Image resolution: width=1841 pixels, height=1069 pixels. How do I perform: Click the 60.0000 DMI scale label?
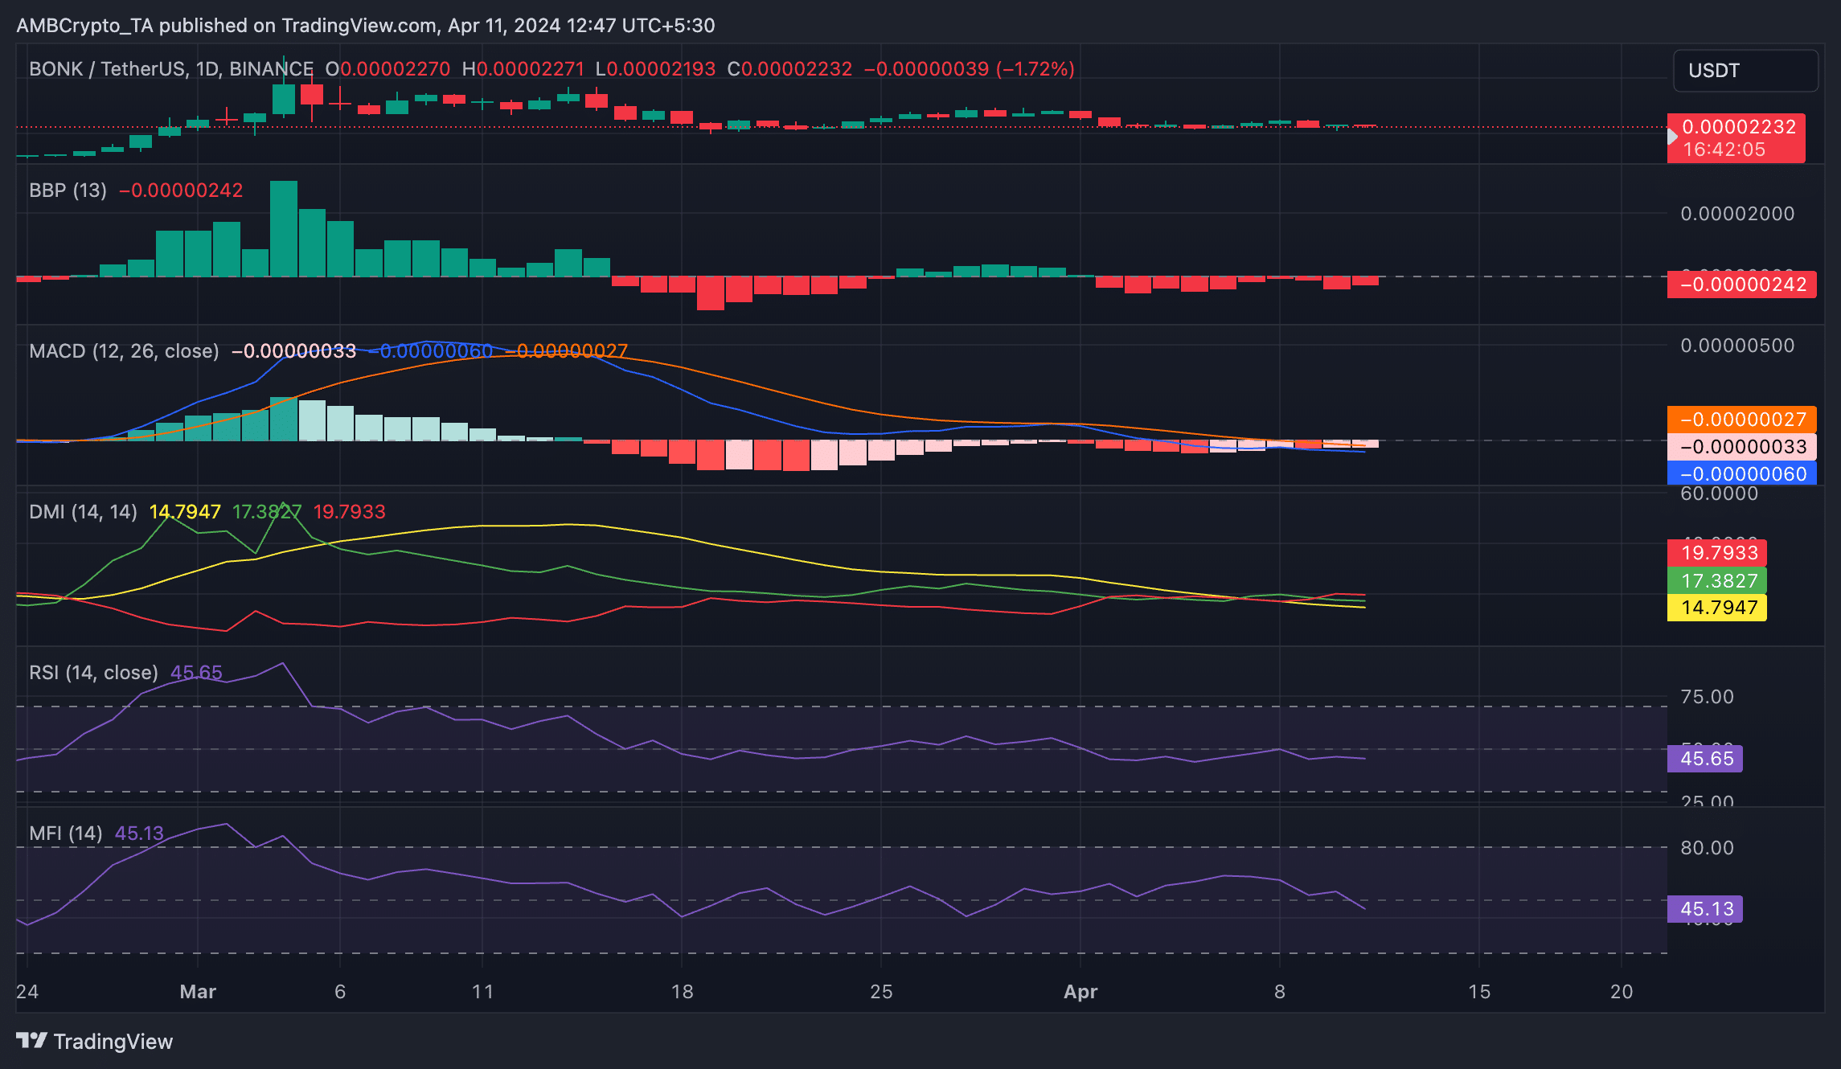1720,494
